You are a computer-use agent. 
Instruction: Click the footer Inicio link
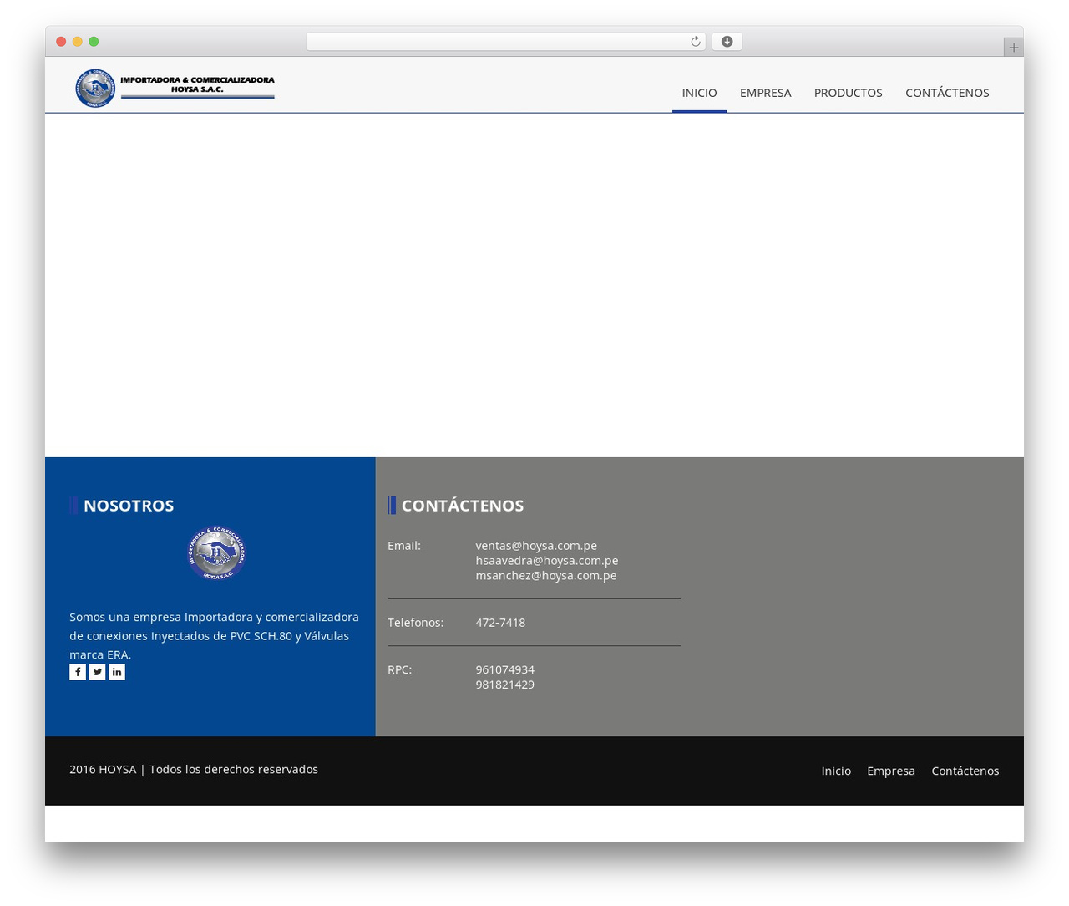tap(836, 771)
